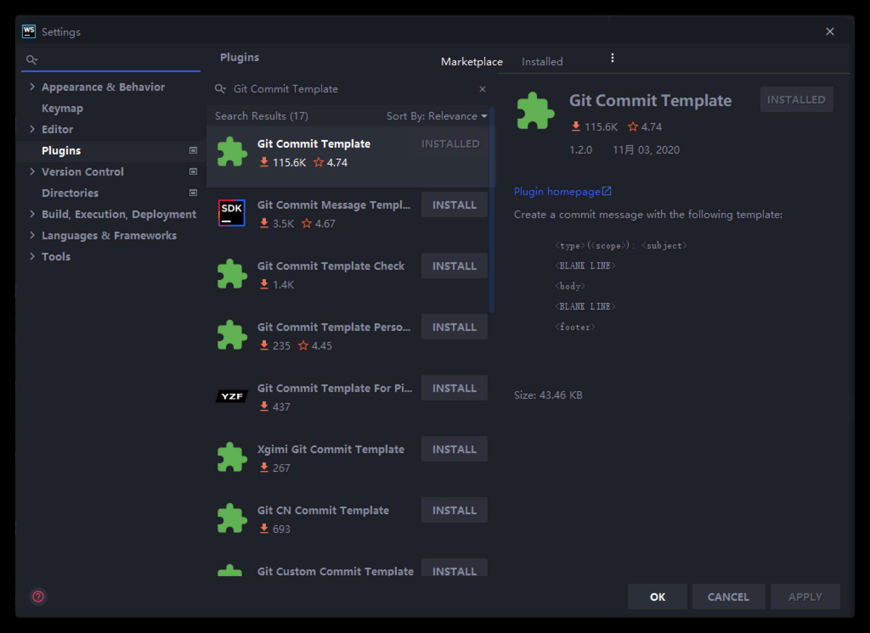The image size is (870, 633).
Task: Expand the Tools tree node
Action: pyautogui.click(x=32, y=256)
